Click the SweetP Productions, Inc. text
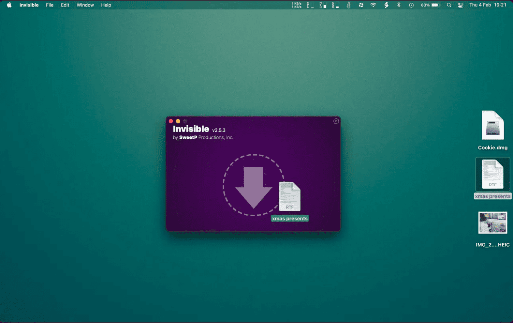 pos(206,137)
